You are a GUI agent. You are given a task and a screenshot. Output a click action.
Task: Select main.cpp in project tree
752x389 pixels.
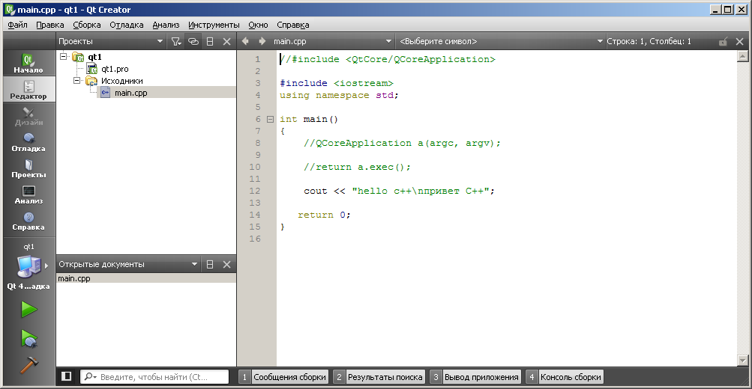[x=131, y=93]
